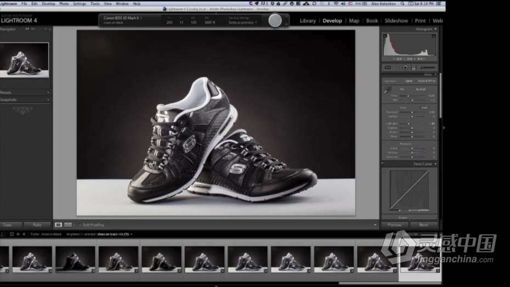Screen dimensions: 510x287
Task: Open Develop Settings Same as previous dropdown
Action: 242,23
